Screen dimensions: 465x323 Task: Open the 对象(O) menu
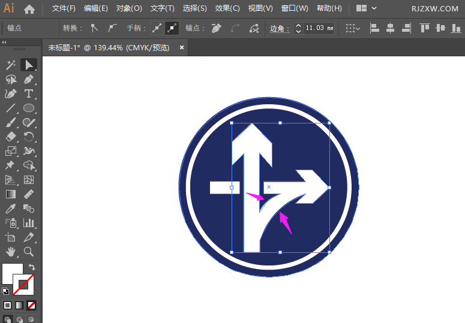pos(129,8)
